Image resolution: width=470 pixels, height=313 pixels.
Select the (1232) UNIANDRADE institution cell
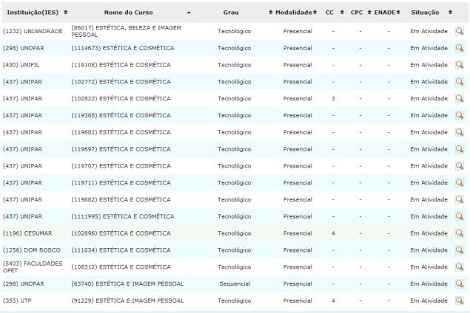click(x=33, y=31)
